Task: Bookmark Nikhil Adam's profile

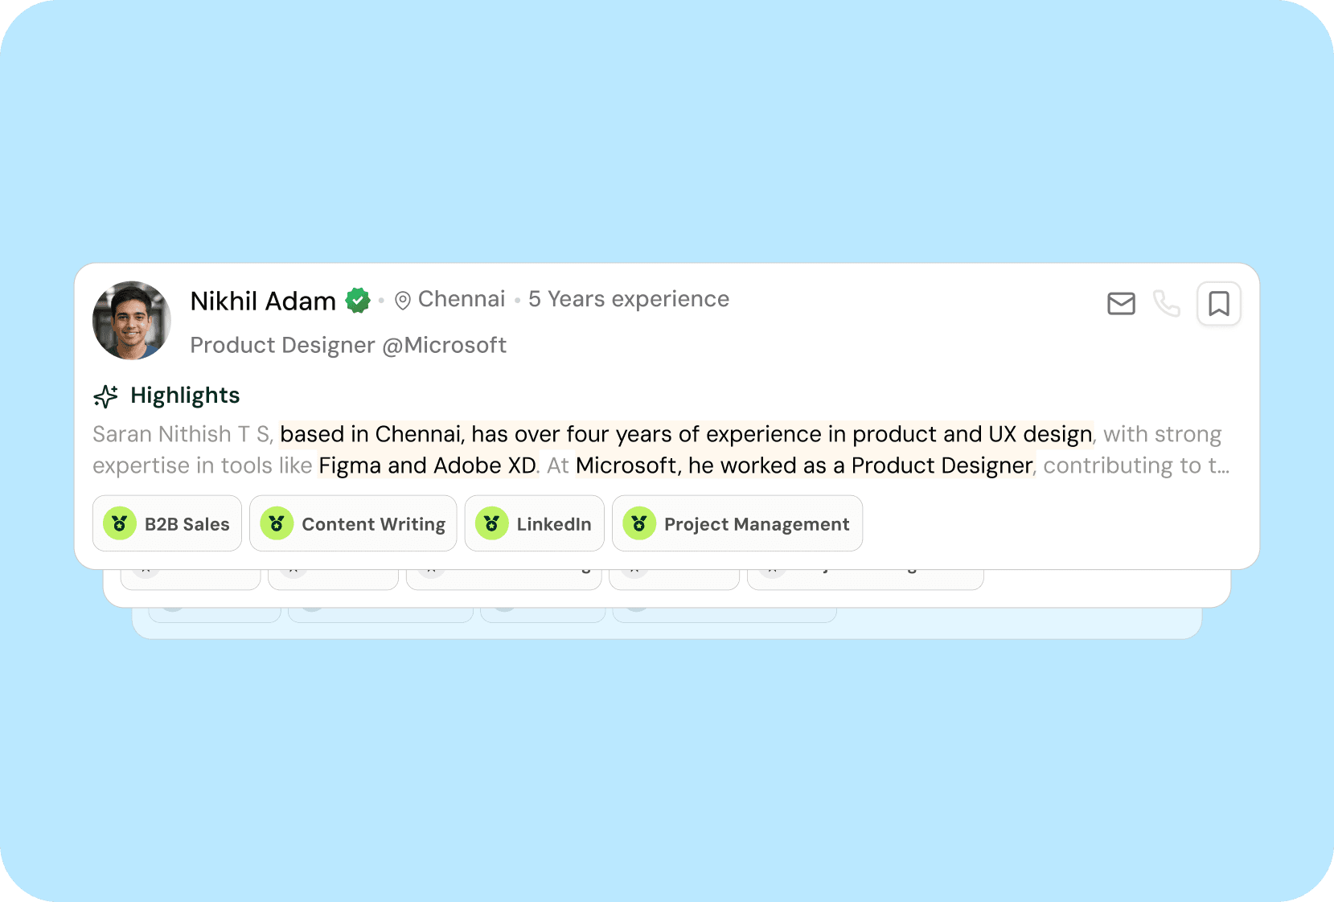Action: pos(1219,304)
